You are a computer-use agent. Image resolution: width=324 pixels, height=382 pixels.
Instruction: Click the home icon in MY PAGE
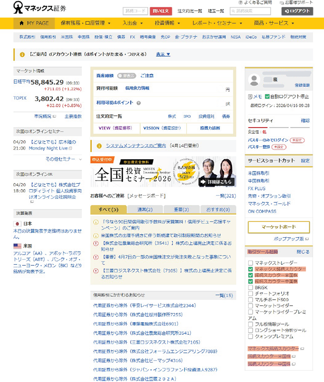point(21,23)
